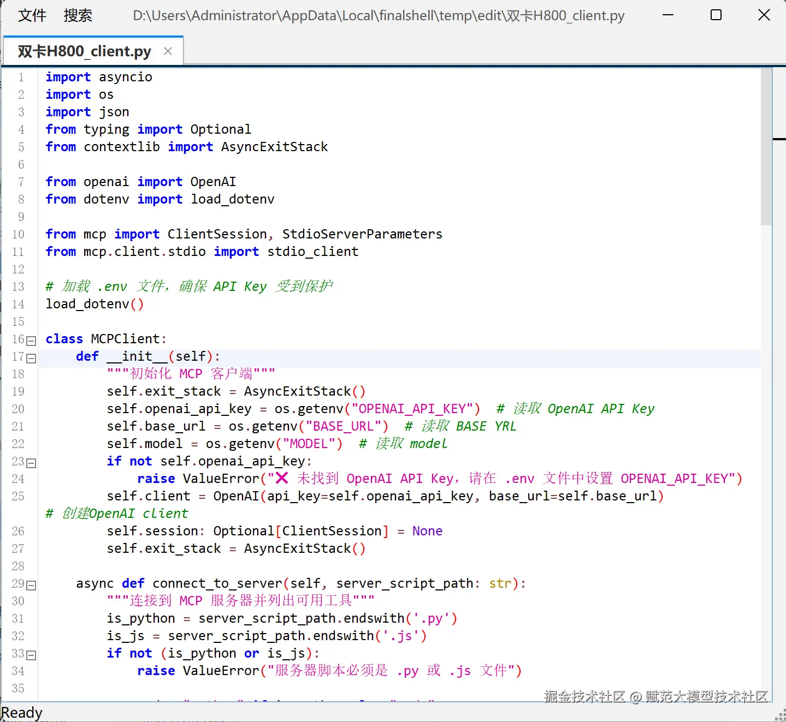The height and width of the screenshot is (722, 786).
Task: Click 'None' on line 26
Action: (x=427, y=531)
